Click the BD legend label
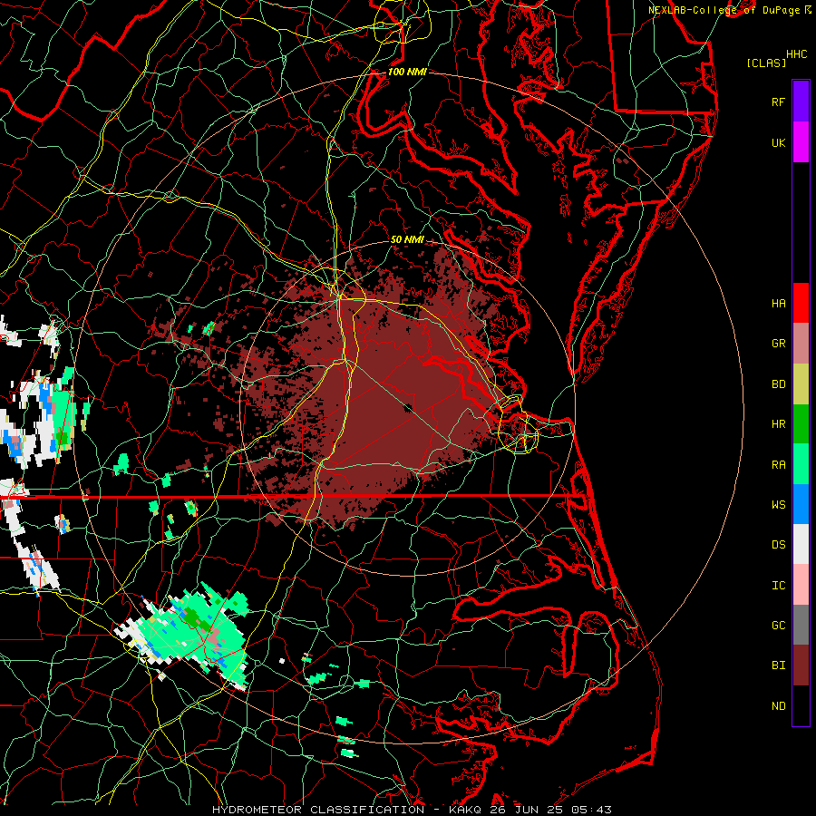Viewport: 816px width, 816px height. coord(778,384)
